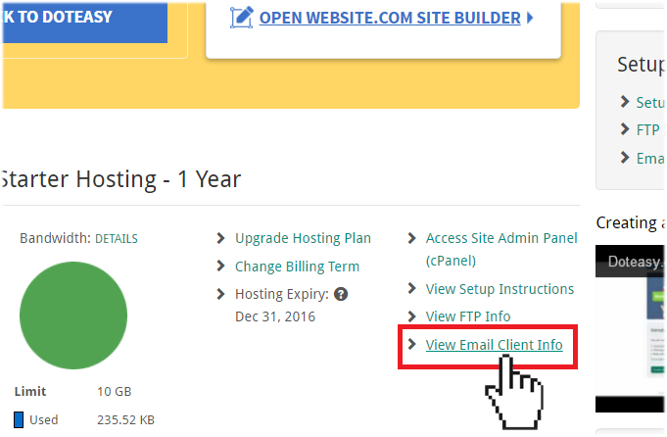This screenshot has height=437, width=667.
Task: Click the Back to Doteasy blue button
Action: [x=84, y=22]
